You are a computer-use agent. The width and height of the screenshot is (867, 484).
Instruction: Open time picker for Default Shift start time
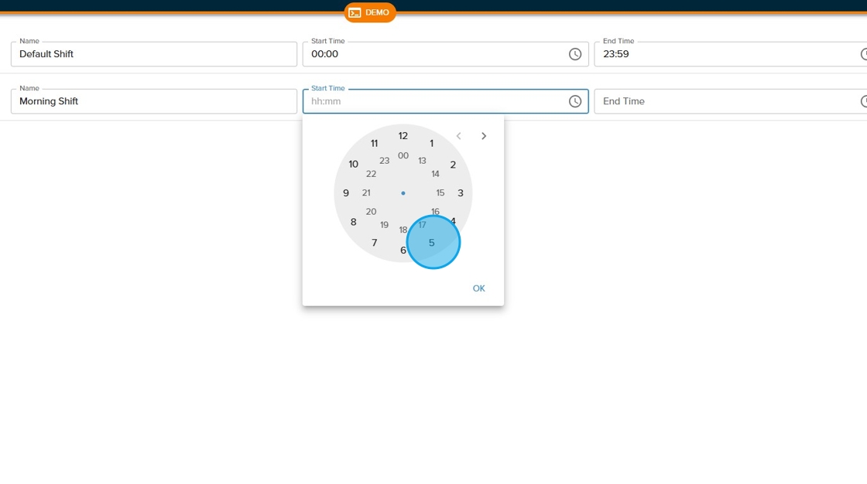tap(575, 54)
